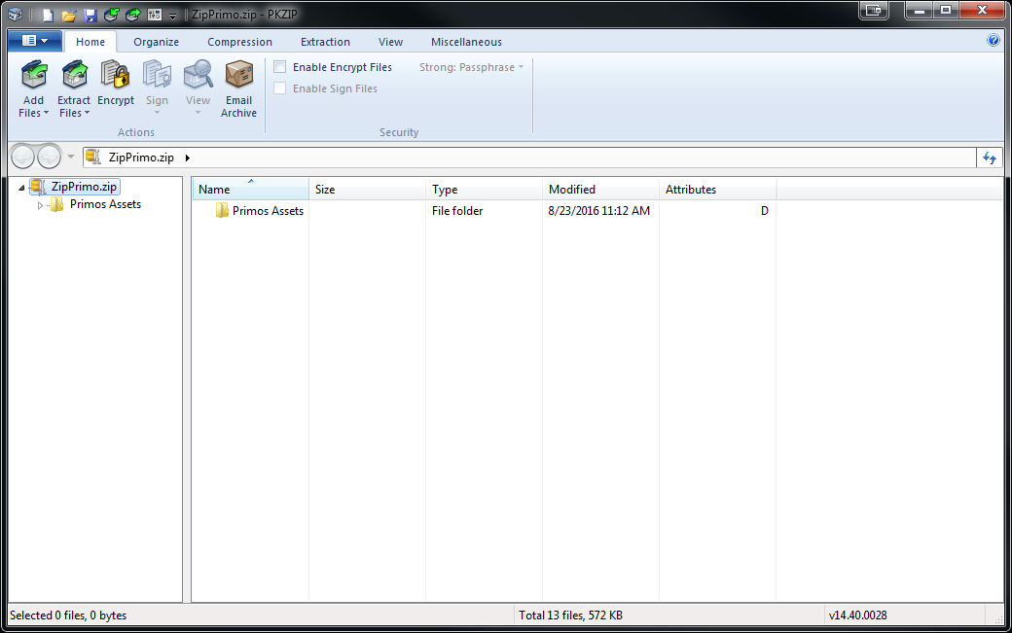
Task: Click Total 13 files, 572 KB status
Action: pos(570,615)
